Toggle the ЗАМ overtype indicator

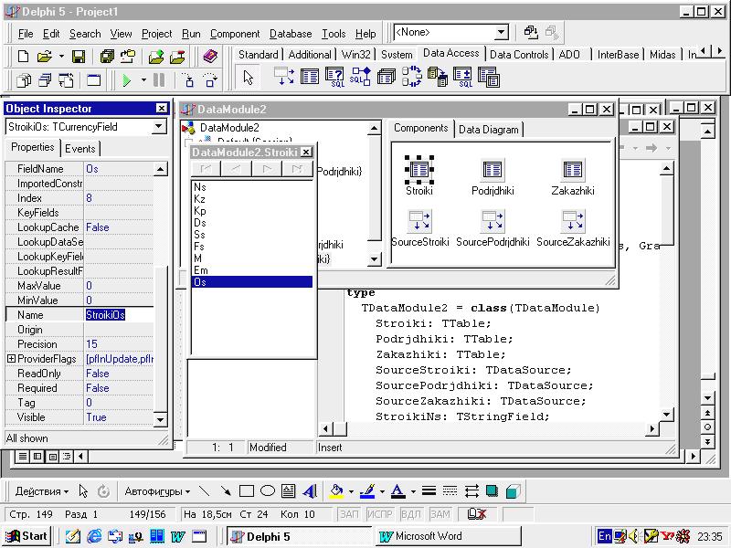[x=440, y=514]
